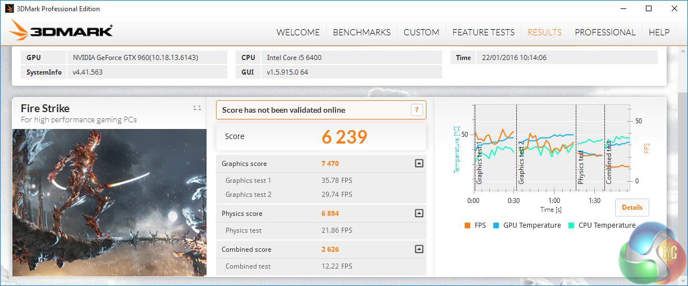Open the Help tab

click(659, 32)
